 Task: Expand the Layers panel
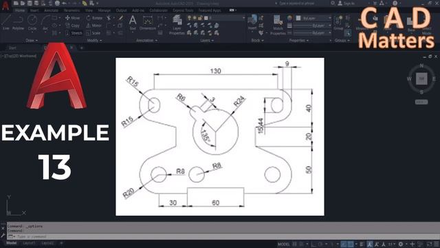click(x=207, y=40)
